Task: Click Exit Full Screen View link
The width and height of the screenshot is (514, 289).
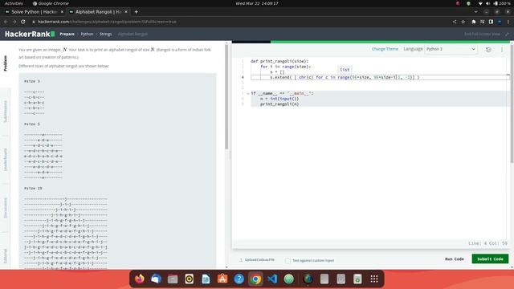Action: [482, 34]
